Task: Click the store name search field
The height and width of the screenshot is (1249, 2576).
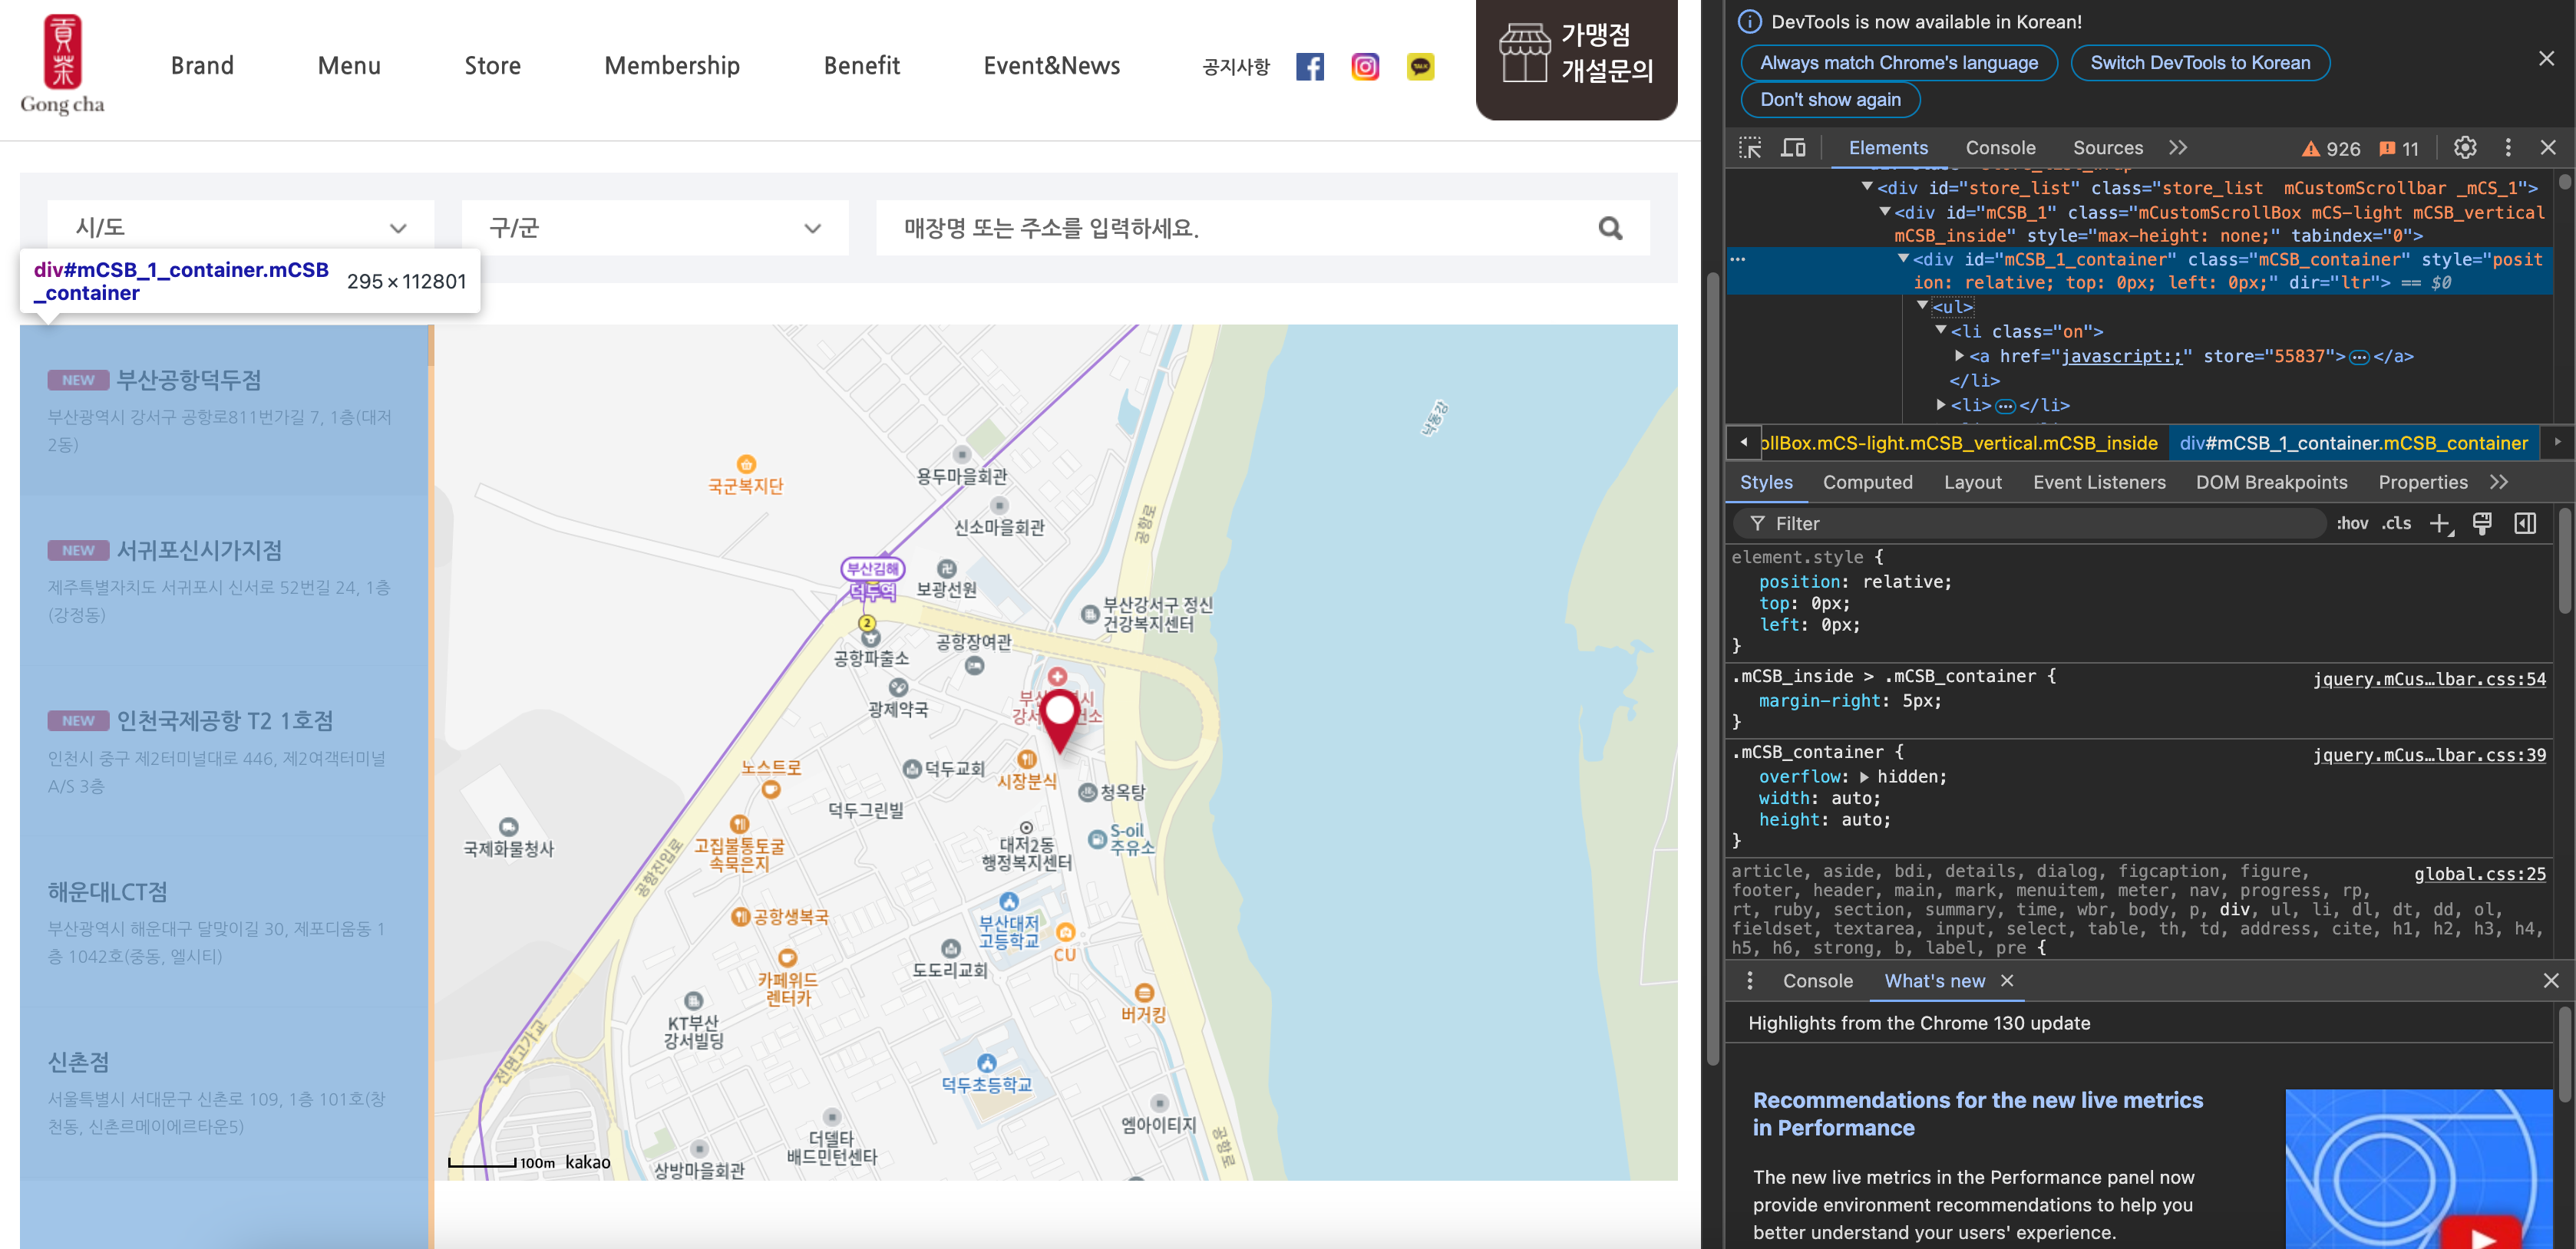Action: [1230, 229]
